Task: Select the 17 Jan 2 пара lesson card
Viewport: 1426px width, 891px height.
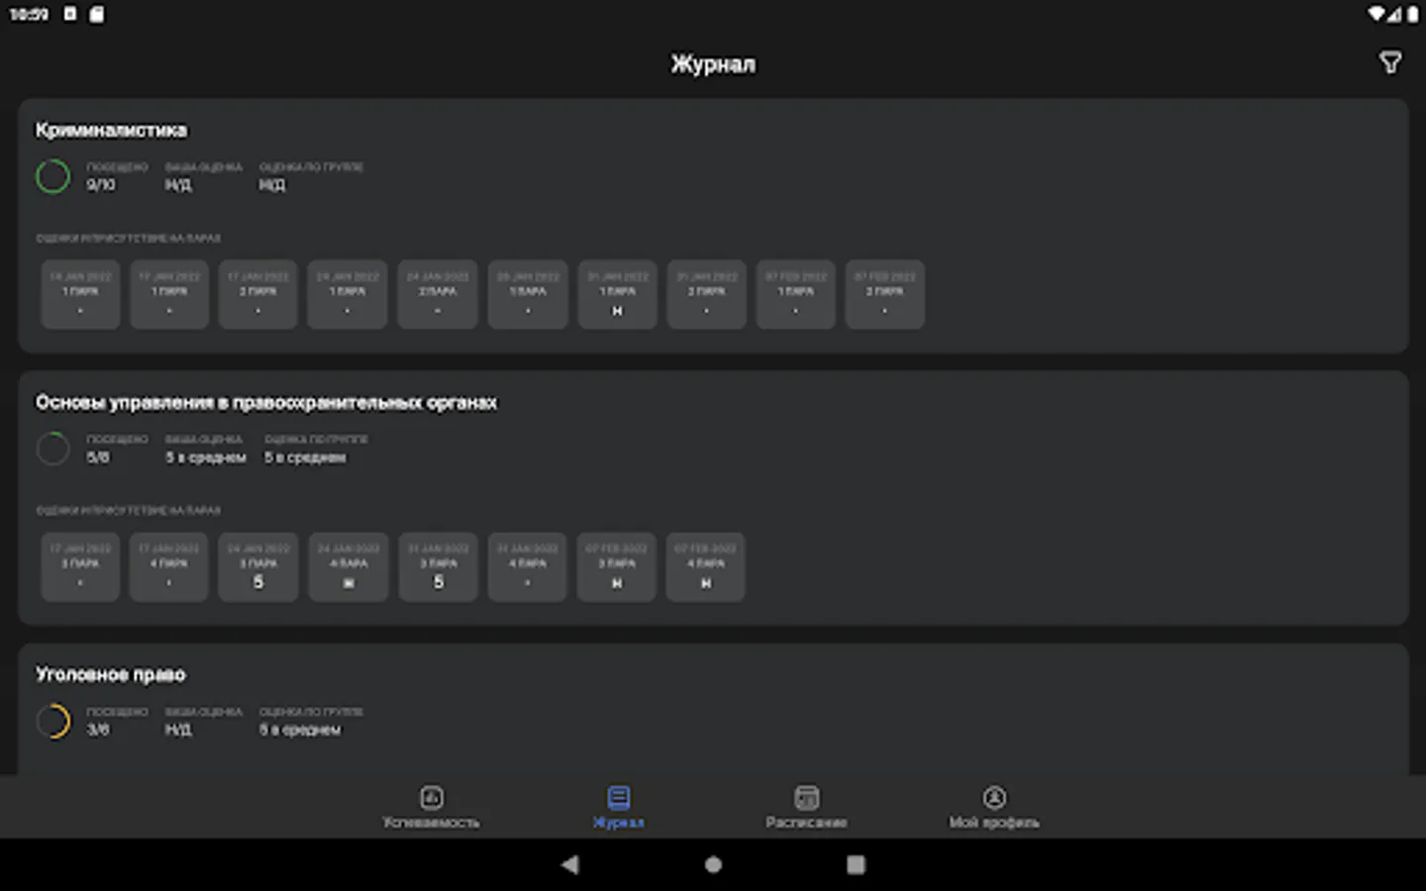Action: (258, 294)
